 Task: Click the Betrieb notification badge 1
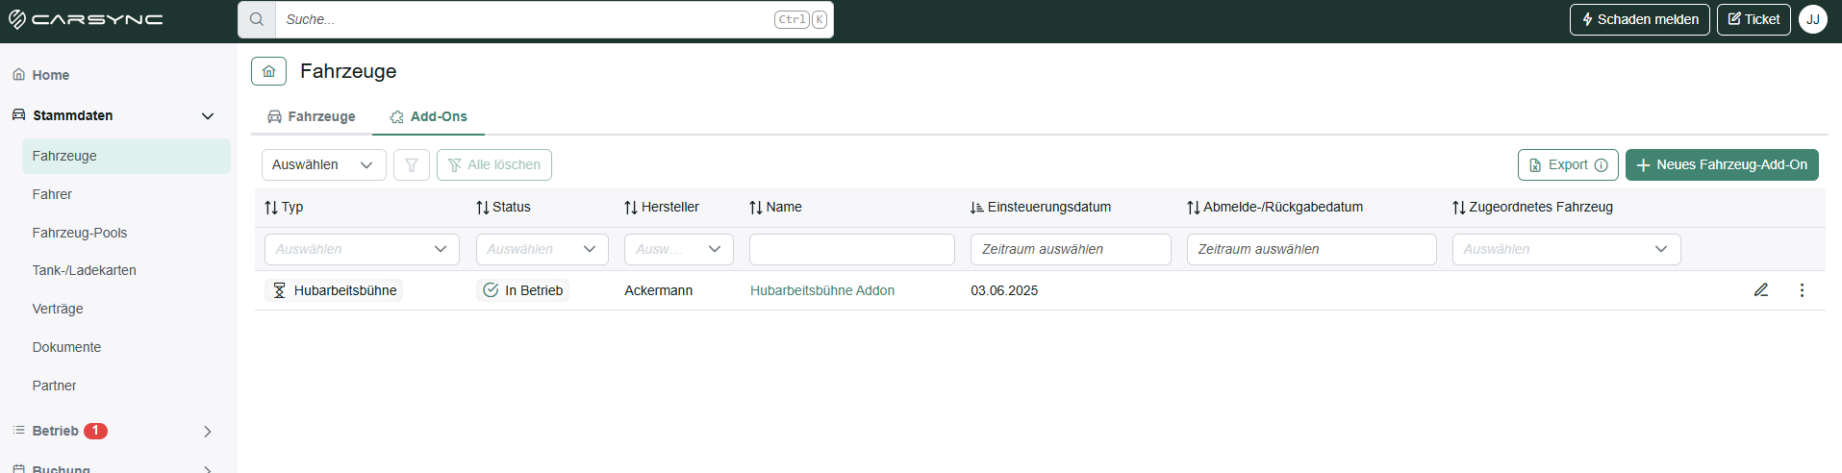pyautogui.click(x=95, y=431)
